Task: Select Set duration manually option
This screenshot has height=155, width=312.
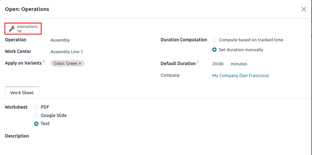Action: click(214, 50)
